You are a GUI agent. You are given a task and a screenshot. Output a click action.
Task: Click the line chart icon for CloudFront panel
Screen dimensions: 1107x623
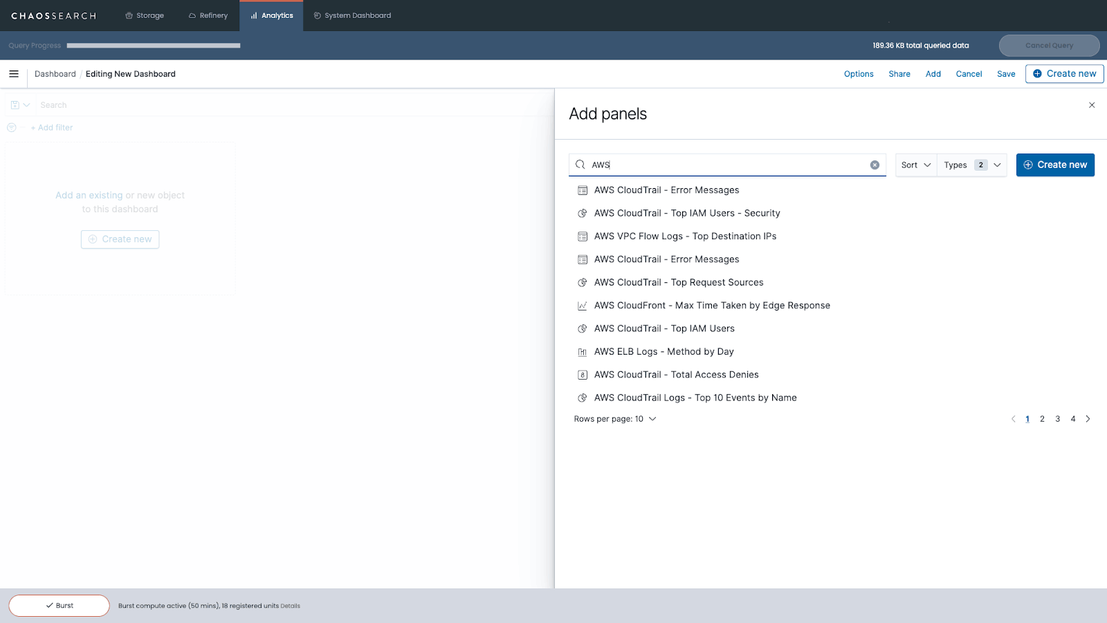click(x=582, y=305)
